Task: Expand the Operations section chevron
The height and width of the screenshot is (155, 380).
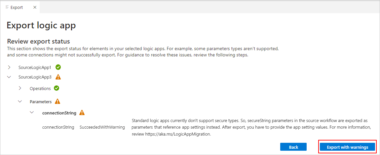Action: pos(20,88)
